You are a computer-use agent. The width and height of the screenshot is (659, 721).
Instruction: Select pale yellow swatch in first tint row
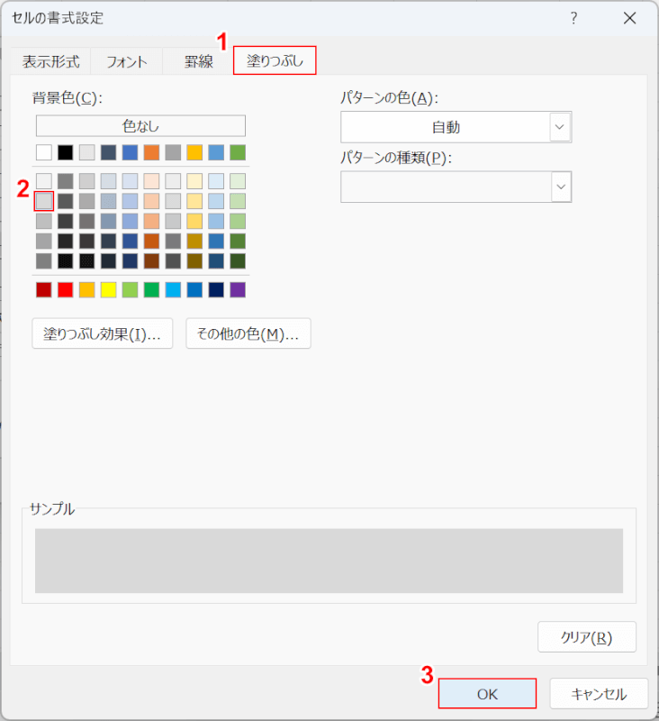click(194, 181)
